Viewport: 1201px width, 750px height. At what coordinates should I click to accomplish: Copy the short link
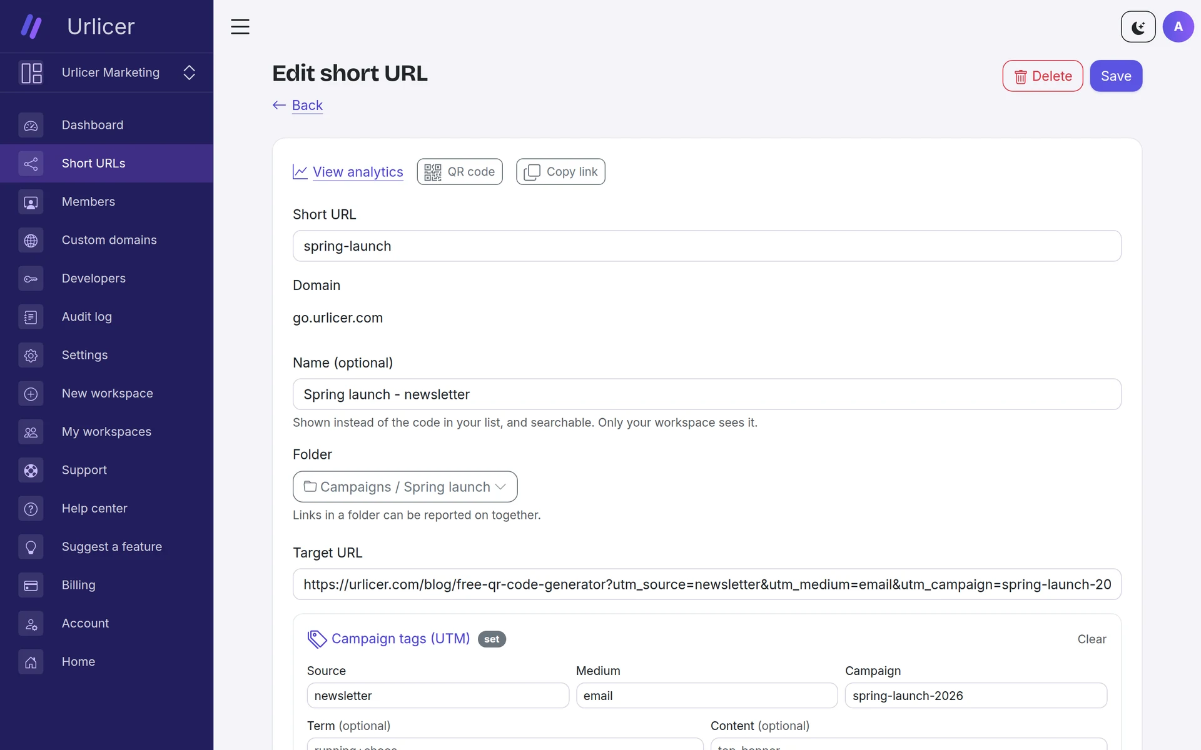coord(560,172)
